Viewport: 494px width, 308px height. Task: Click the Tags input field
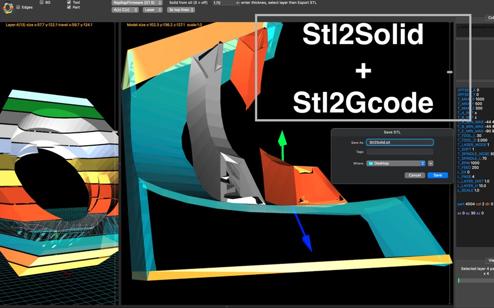pyautogui.click(x=400, y=152)
